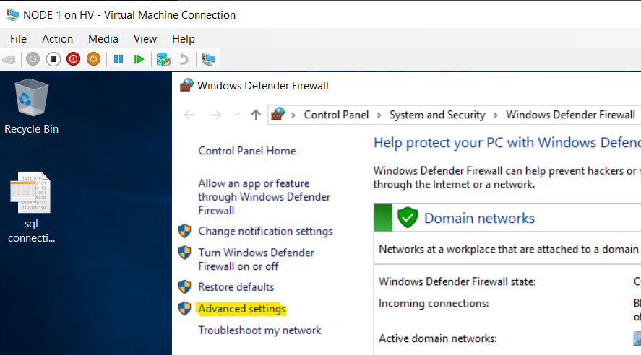Screen dimensions: 641x355
Task: Click the red Shut Down icon
Action: click(73, 59)
